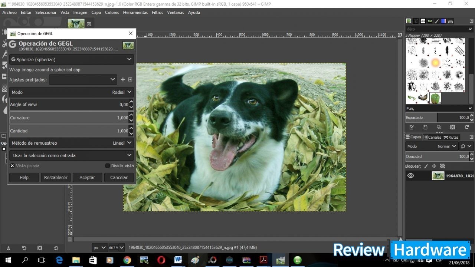The image size is (475, 267).
Task: Click the Curvature slider
Action: pos(67,118)
